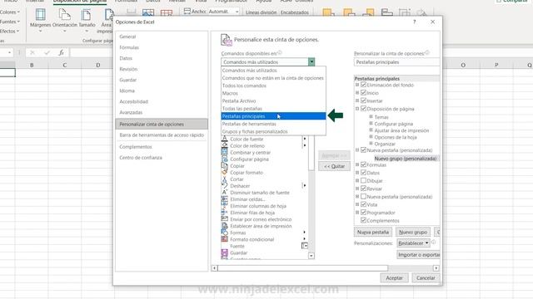Open the Pestañas principales customization dropdown
The image size is (533, 299).
point(396,62)
